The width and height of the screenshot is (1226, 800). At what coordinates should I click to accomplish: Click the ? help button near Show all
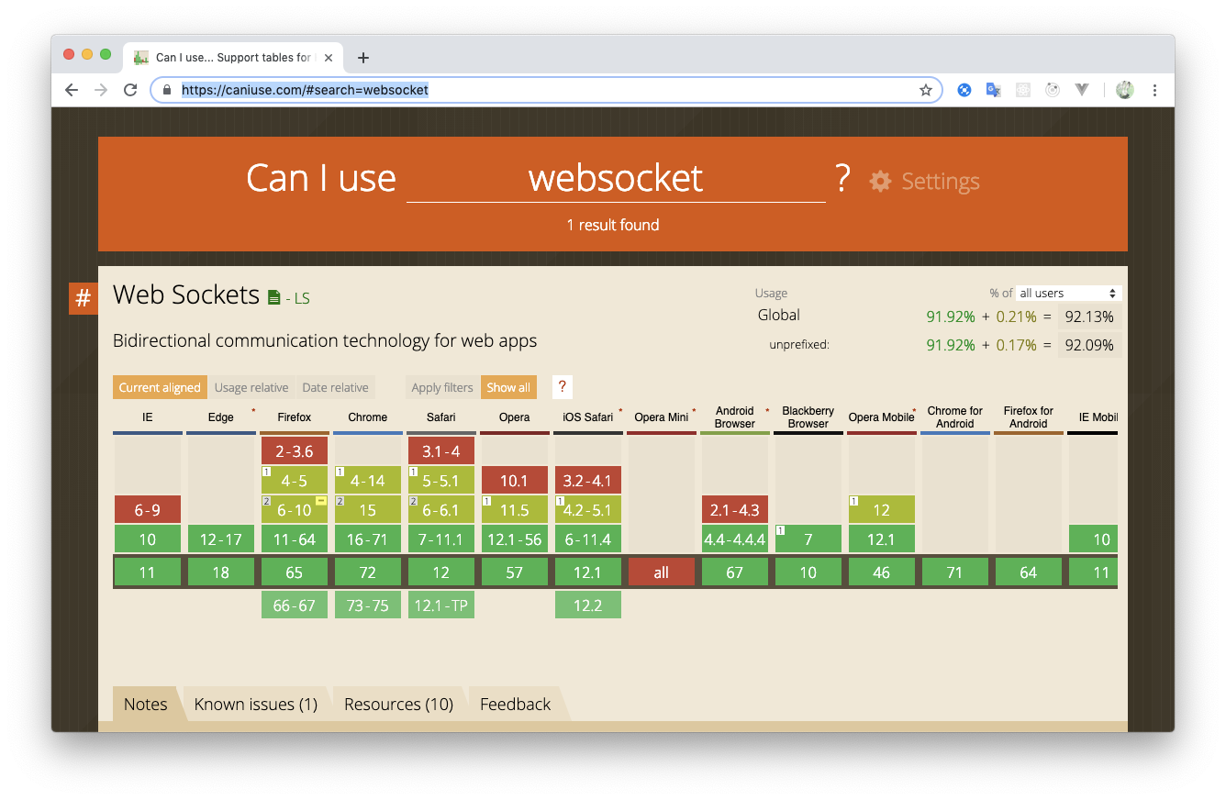pyautogui.click(x=562, y=386)
